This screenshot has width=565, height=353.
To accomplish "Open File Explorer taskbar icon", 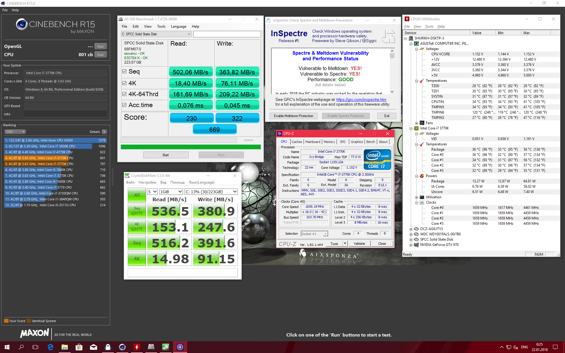I will pyautogui.click(x=65, y=347).
